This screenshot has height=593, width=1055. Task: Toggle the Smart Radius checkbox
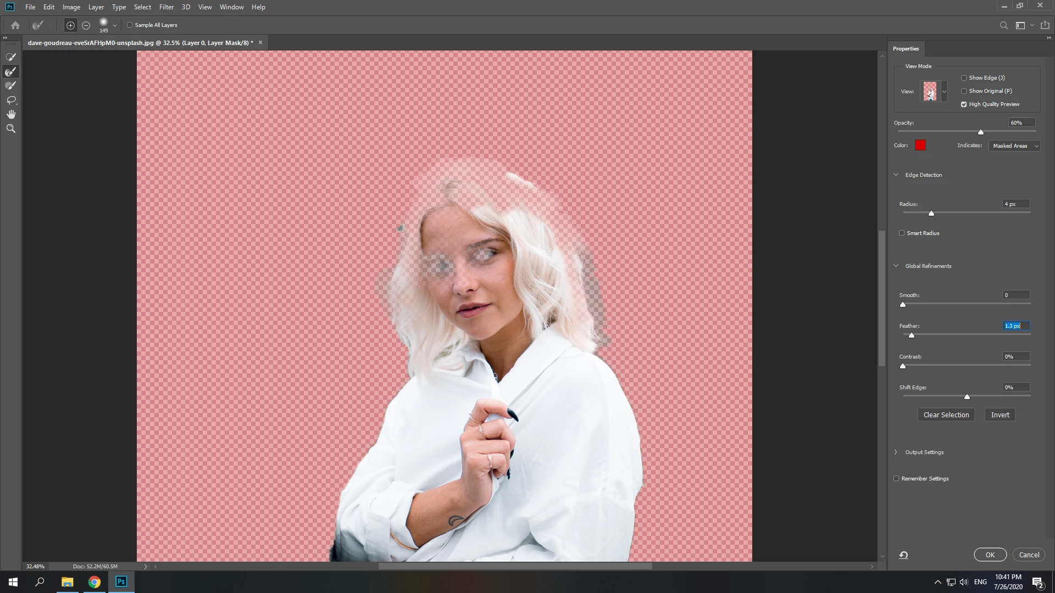[x=902, y=233]
